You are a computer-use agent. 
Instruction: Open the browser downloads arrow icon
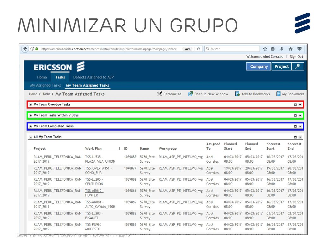[x=281, y=49]
